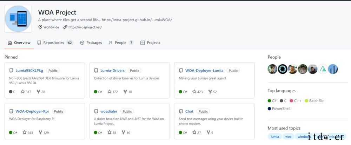
Task: Click the star icon on Chat repository
Action: [x=194, y=132]
